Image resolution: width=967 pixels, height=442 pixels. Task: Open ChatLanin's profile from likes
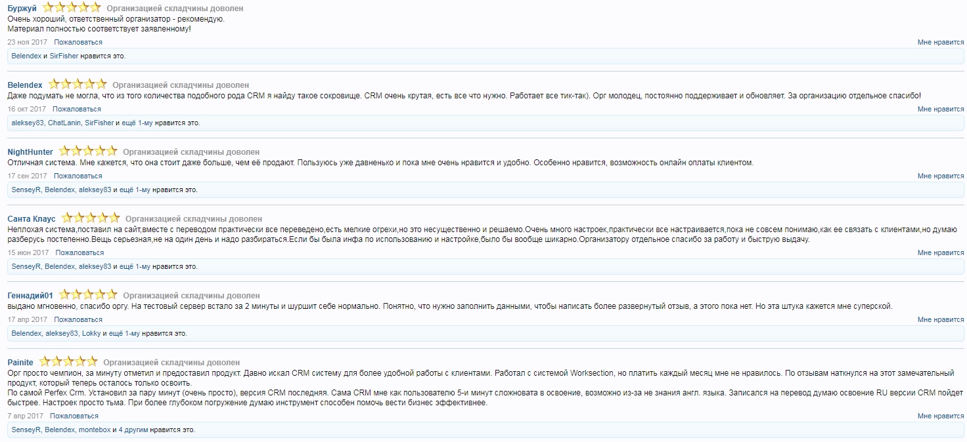pyautogui.click(x=64, y=123)
